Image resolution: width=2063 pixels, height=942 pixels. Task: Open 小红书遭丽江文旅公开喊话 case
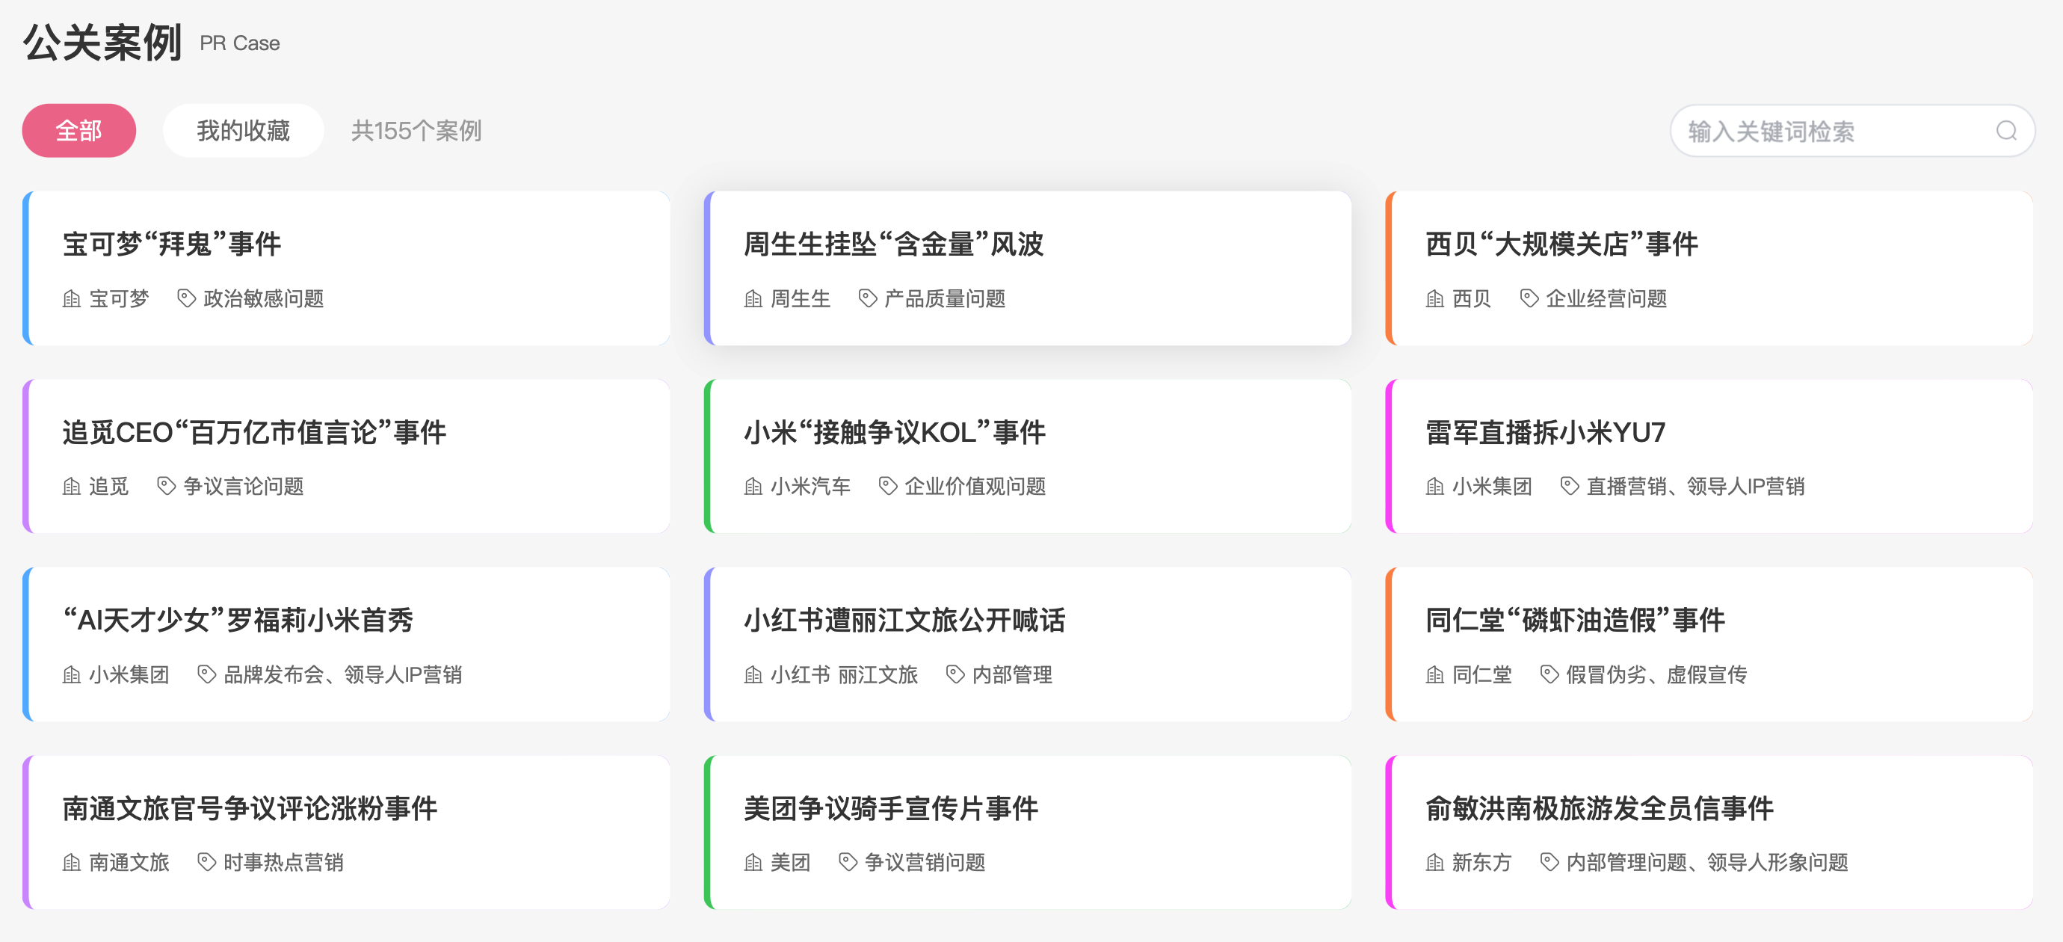pos(904,620)
